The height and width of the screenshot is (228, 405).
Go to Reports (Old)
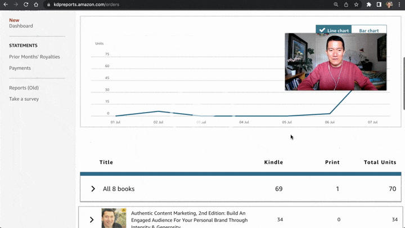[x=24, y=88]
